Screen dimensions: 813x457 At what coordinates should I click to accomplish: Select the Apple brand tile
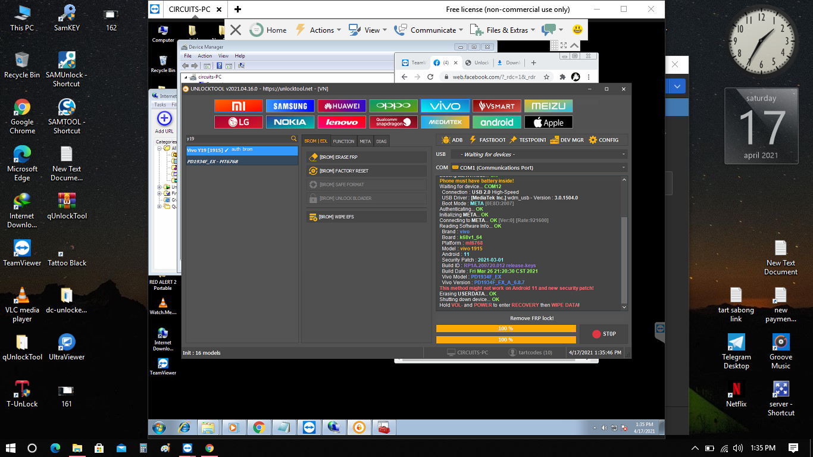click(x=549, y=122)
